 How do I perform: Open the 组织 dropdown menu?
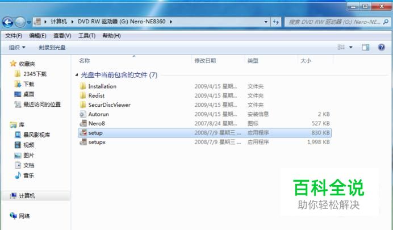coord(17,47)
